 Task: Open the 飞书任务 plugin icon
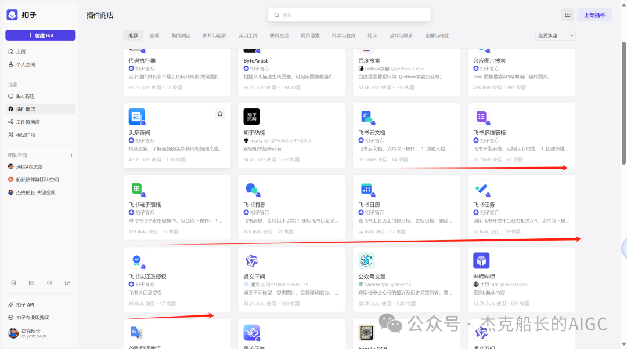tap(481, 188)
